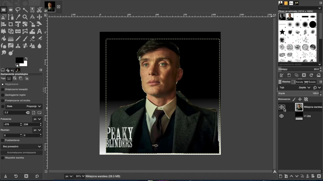Select the Move tool
The image size is (323, 181).
pyautogui.click(x=39, y=17)
